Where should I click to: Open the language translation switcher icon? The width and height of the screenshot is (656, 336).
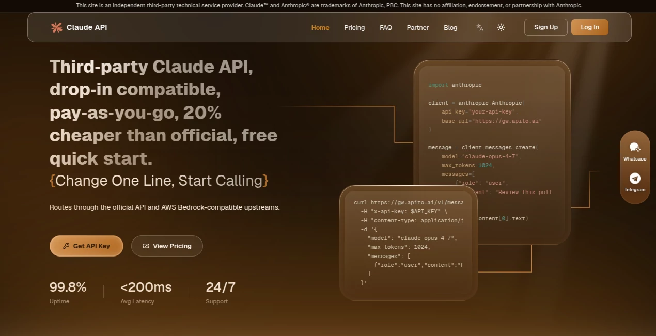pos(480,27)
